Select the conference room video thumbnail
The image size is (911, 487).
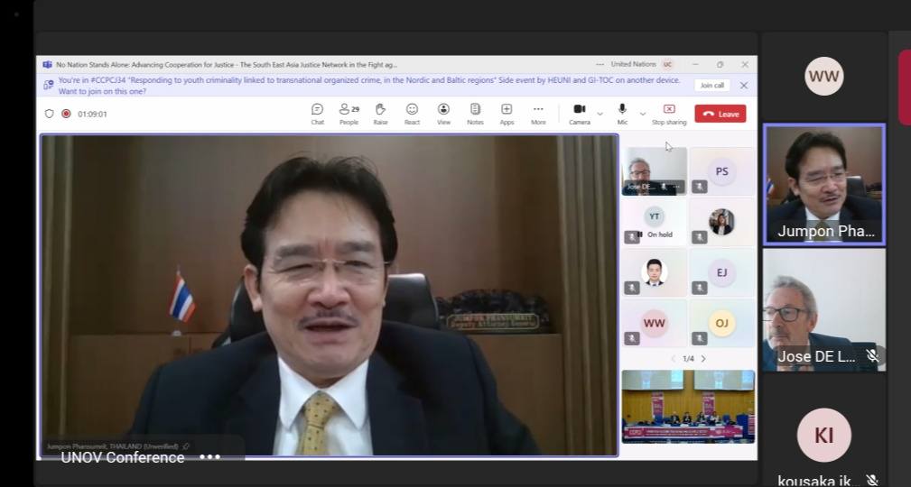(x=688, y=406)
